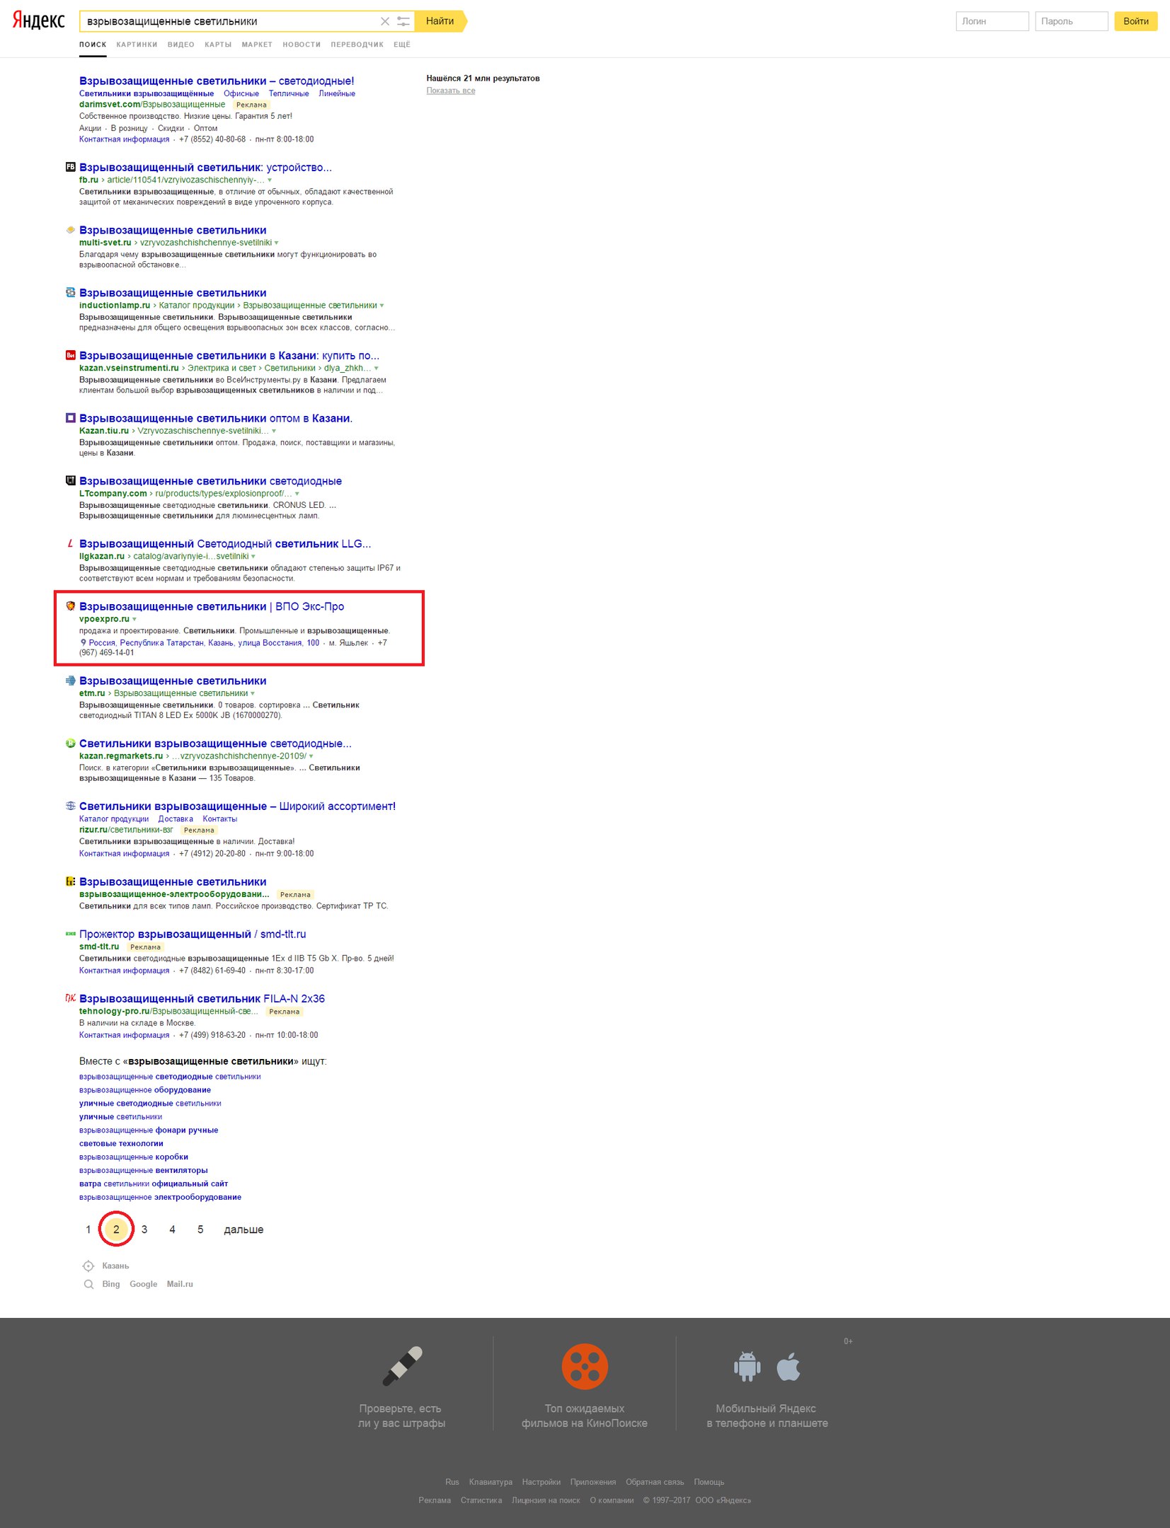Open the Тепличные sitelink of darimsvet ad

click(x=289, y=93)
